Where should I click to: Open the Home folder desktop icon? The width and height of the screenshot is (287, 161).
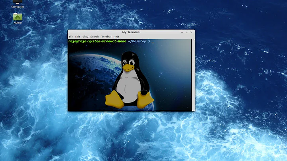[x=18, y=17]
